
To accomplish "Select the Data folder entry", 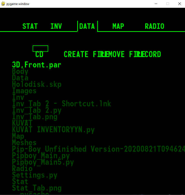I will click(x=20, y=78).
